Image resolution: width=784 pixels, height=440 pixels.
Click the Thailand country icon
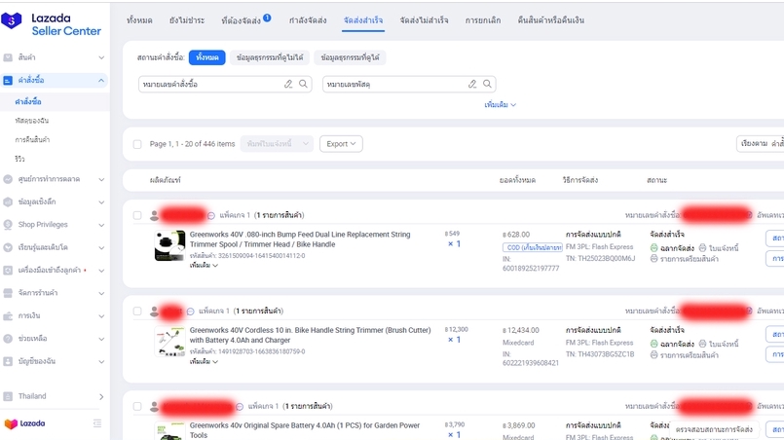tap(8, 396)
